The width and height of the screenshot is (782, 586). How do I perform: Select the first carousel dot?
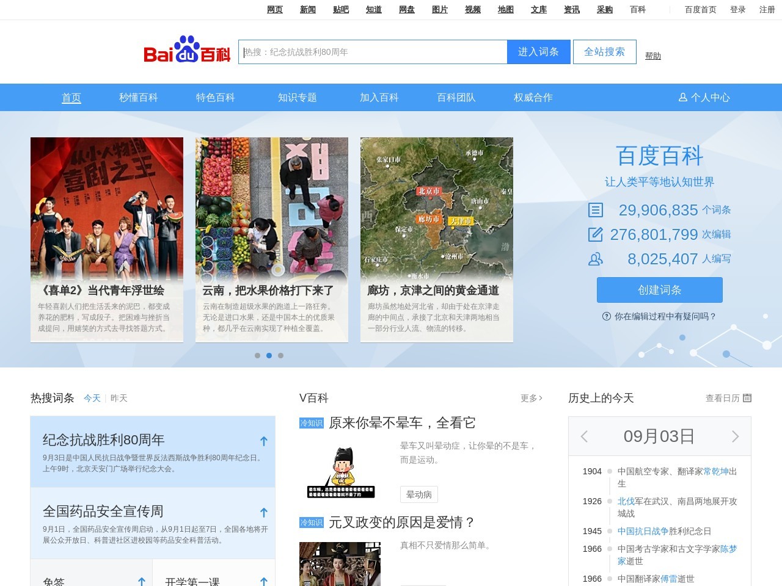coord(257,355)
